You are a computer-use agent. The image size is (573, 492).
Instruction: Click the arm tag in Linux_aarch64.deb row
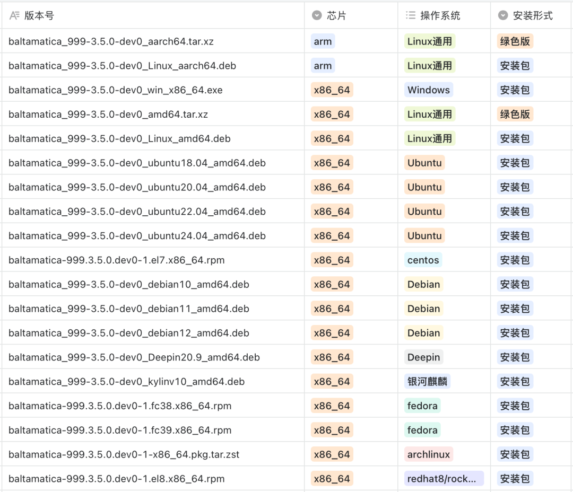click(x=323, y=66)
